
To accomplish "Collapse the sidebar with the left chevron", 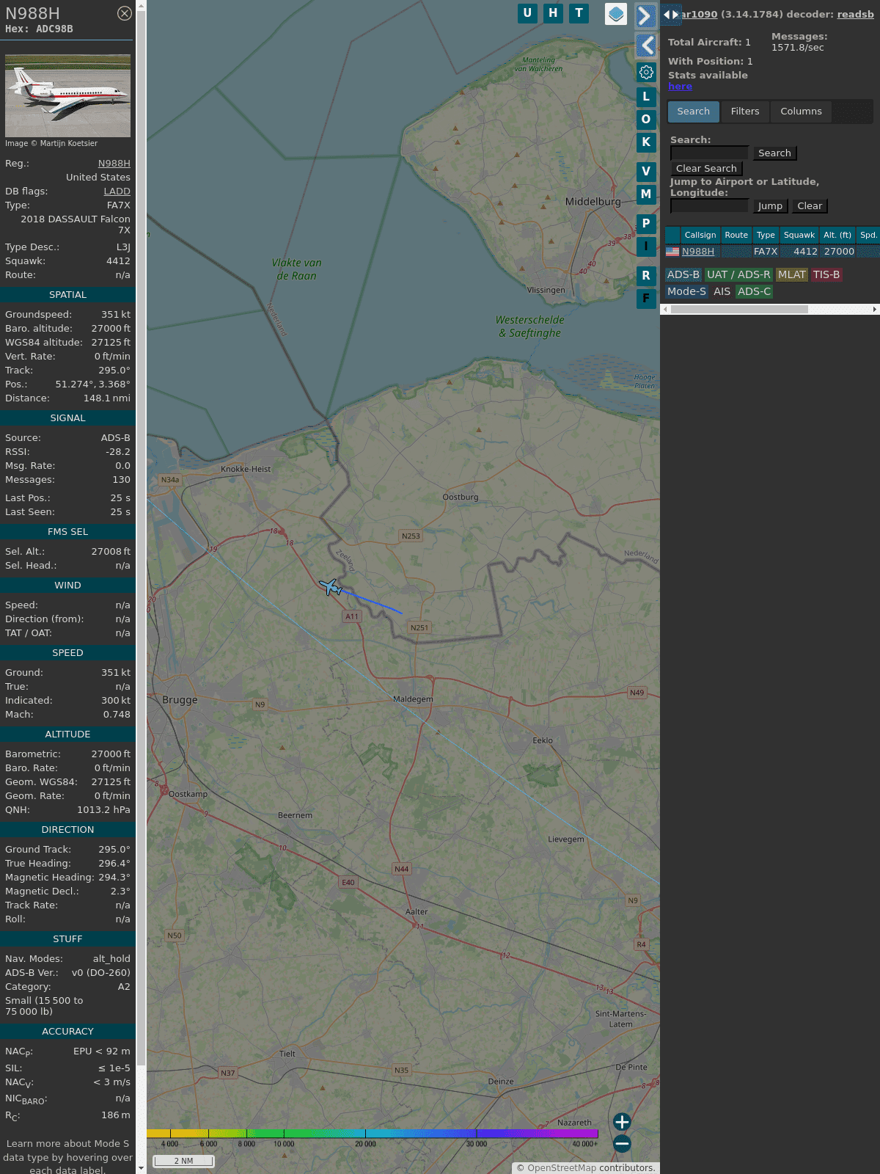I will pyautogui.click(x=645, y=45).
